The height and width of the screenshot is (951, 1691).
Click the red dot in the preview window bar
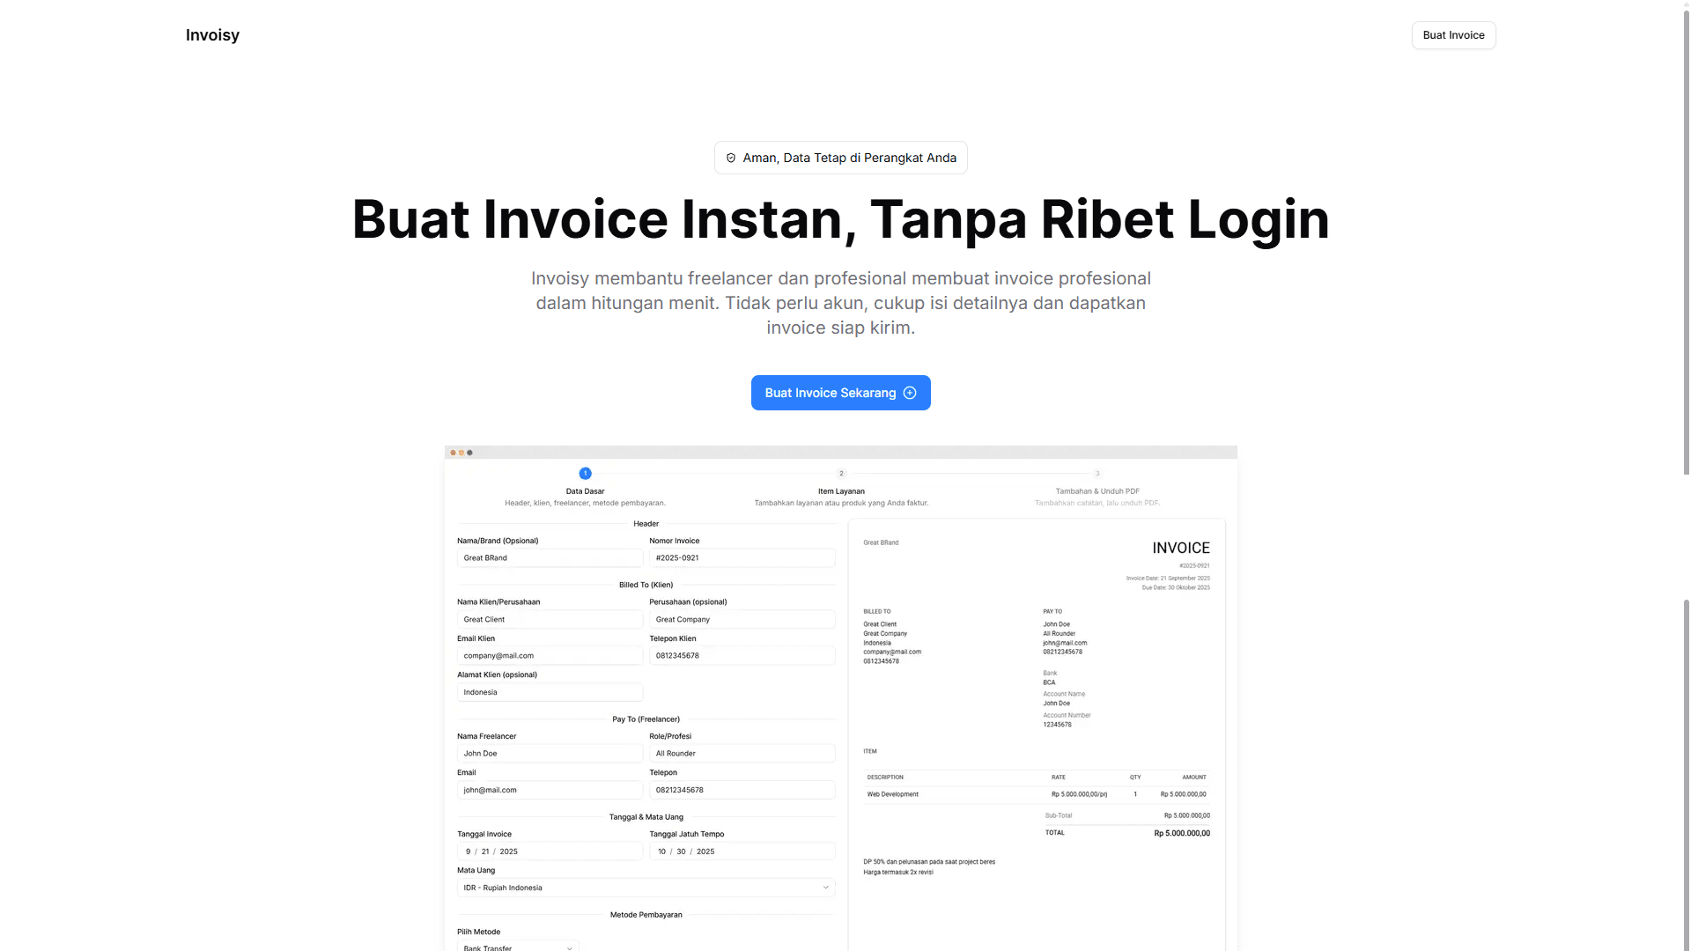pos(453,453)
